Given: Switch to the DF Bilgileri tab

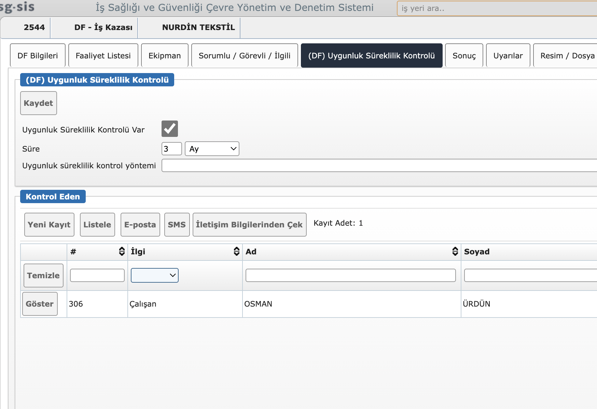Looking at the screenshot, I should [38, 56].
